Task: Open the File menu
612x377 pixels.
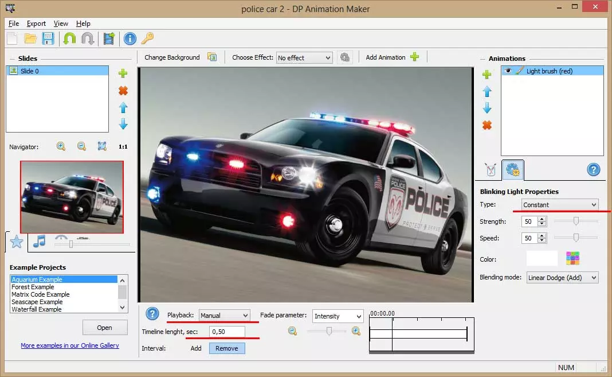Action: pos(14,24)
